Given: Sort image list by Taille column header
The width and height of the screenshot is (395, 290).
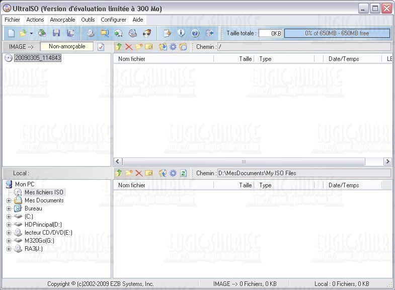Looking at the screenshot, I should tap(234, 59).
